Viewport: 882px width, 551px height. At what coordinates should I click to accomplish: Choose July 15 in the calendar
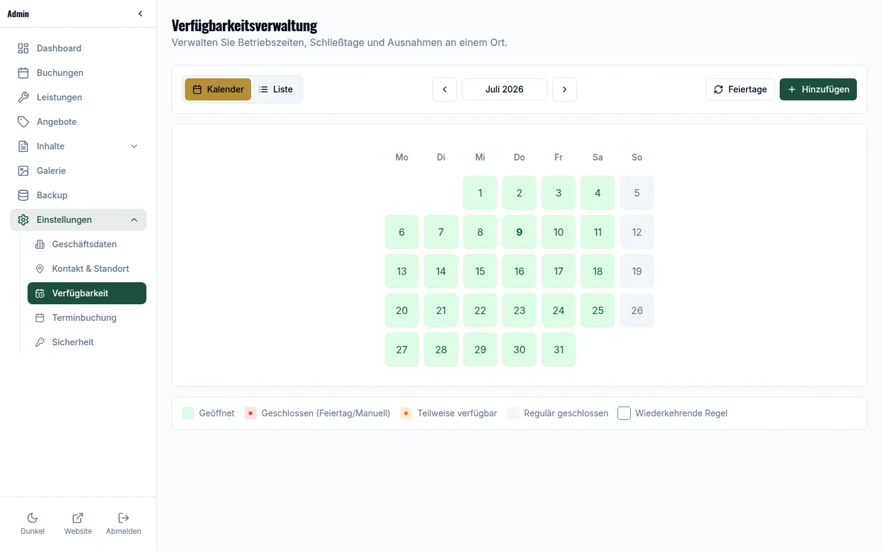click(480, 271)
